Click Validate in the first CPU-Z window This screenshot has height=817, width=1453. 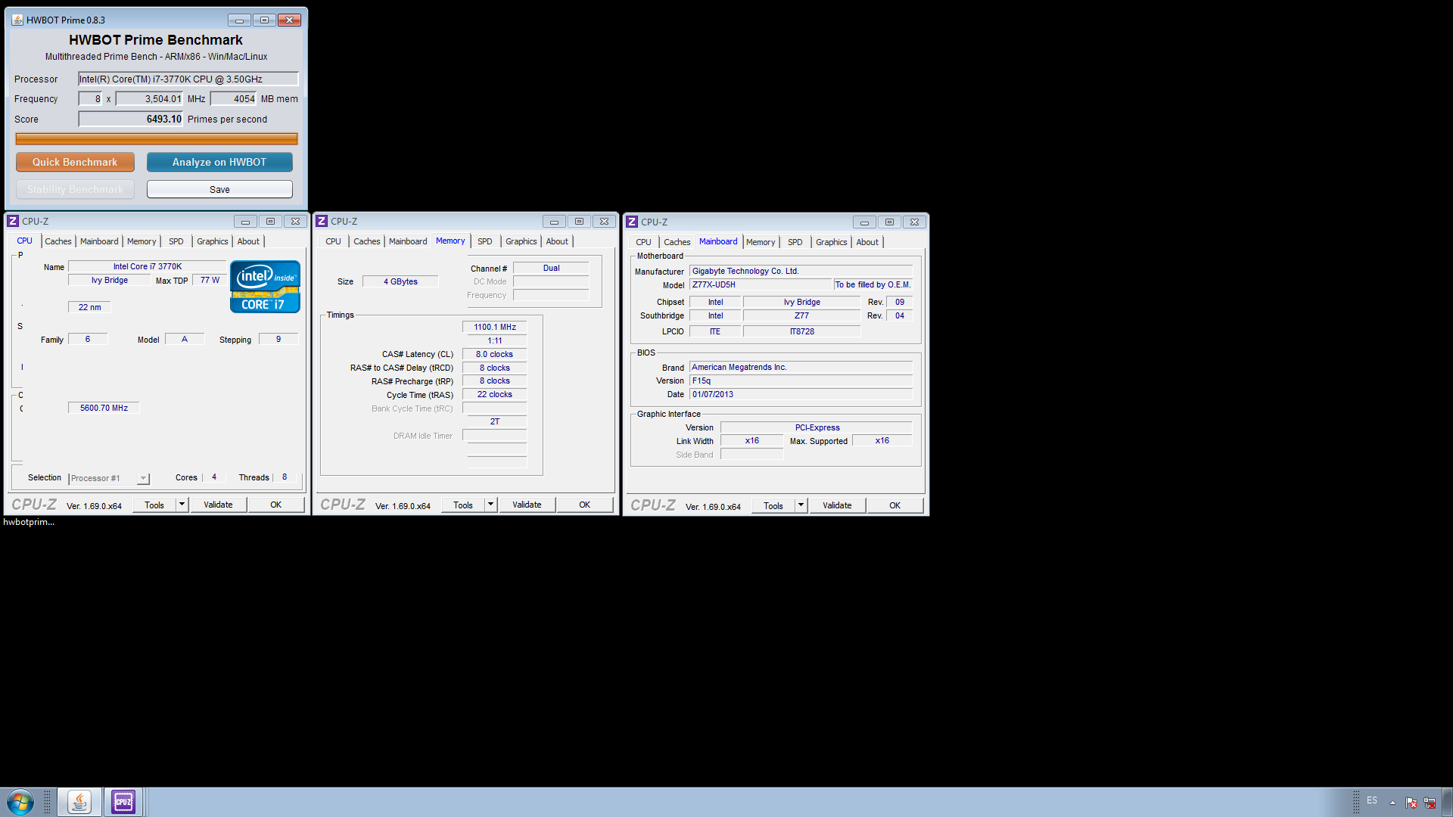[218, 505]
